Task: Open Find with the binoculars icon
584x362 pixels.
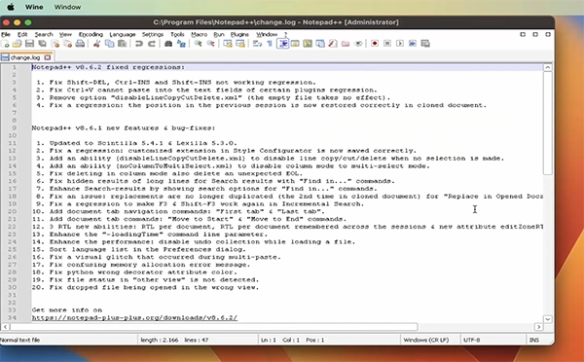Action: coord(168,44)
